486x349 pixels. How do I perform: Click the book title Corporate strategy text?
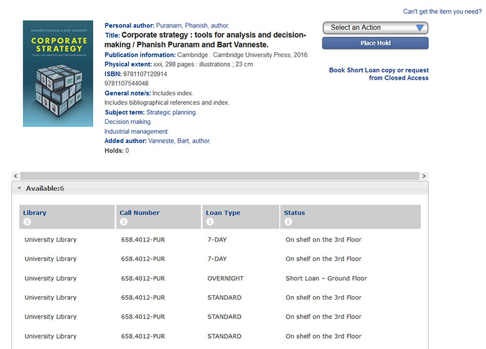pos(205,40)
